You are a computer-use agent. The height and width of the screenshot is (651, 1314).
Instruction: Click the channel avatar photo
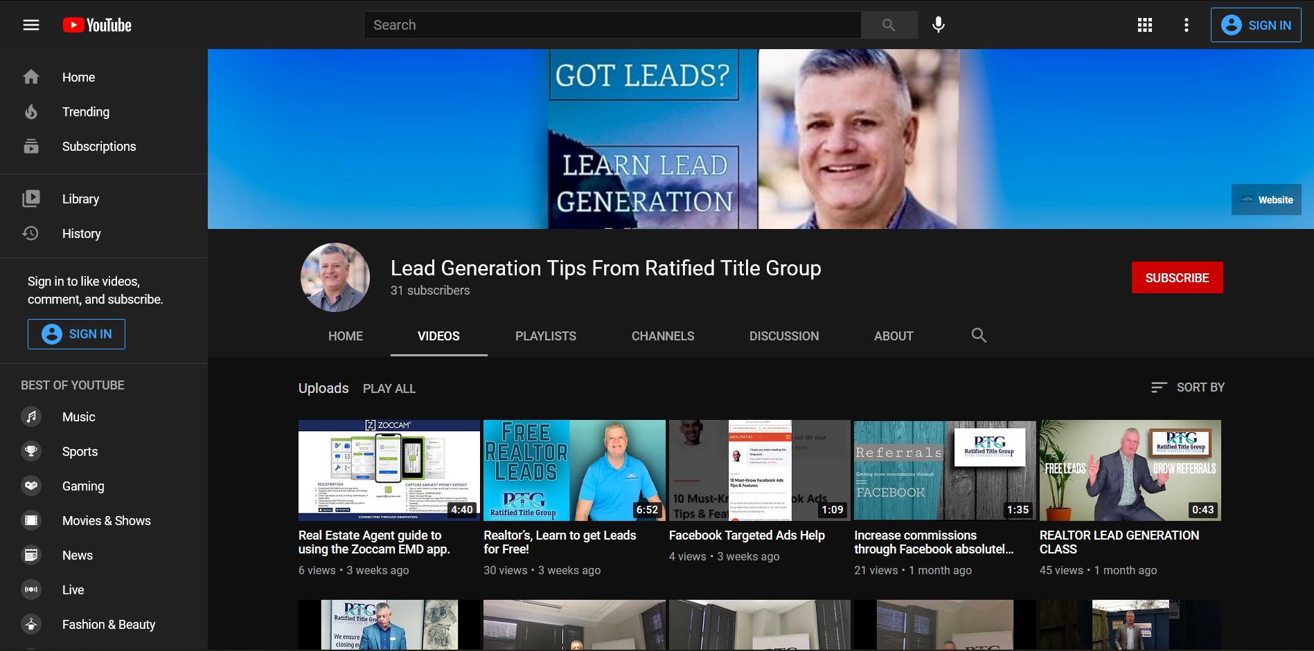(335, 277)
